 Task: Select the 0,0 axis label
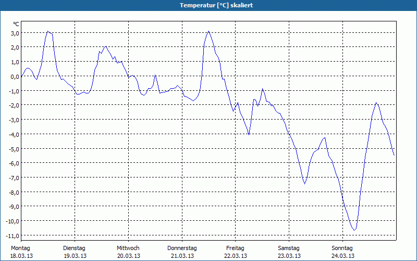pos(15,77)
